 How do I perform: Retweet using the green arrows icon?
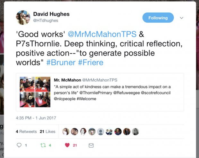43,145
